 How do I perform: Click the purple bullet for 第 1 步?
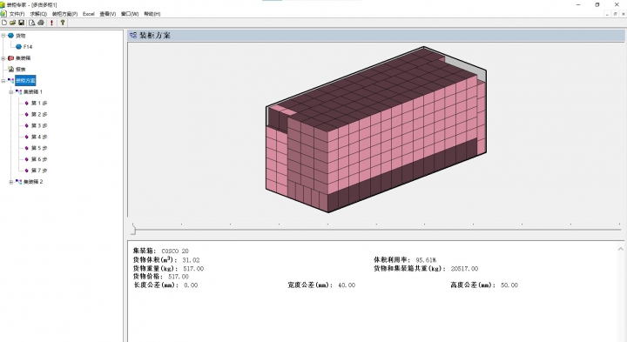point(26,103)
